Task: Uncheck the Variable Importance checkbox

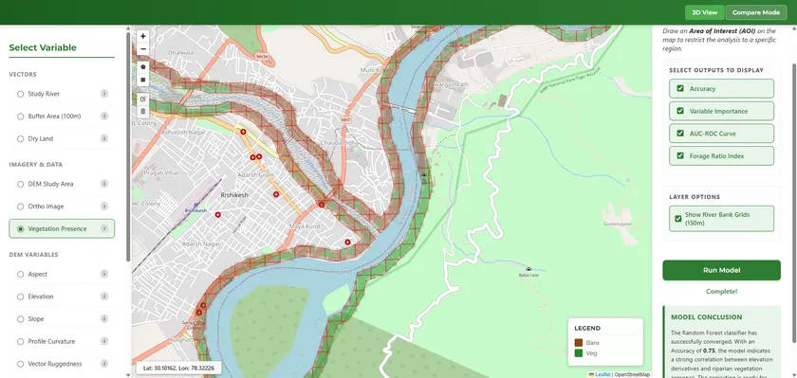Action: pyautogui.click(x=680, y=111)
